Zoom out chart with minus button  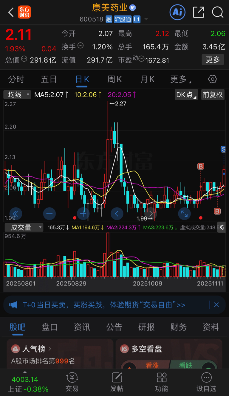point(49,213)
